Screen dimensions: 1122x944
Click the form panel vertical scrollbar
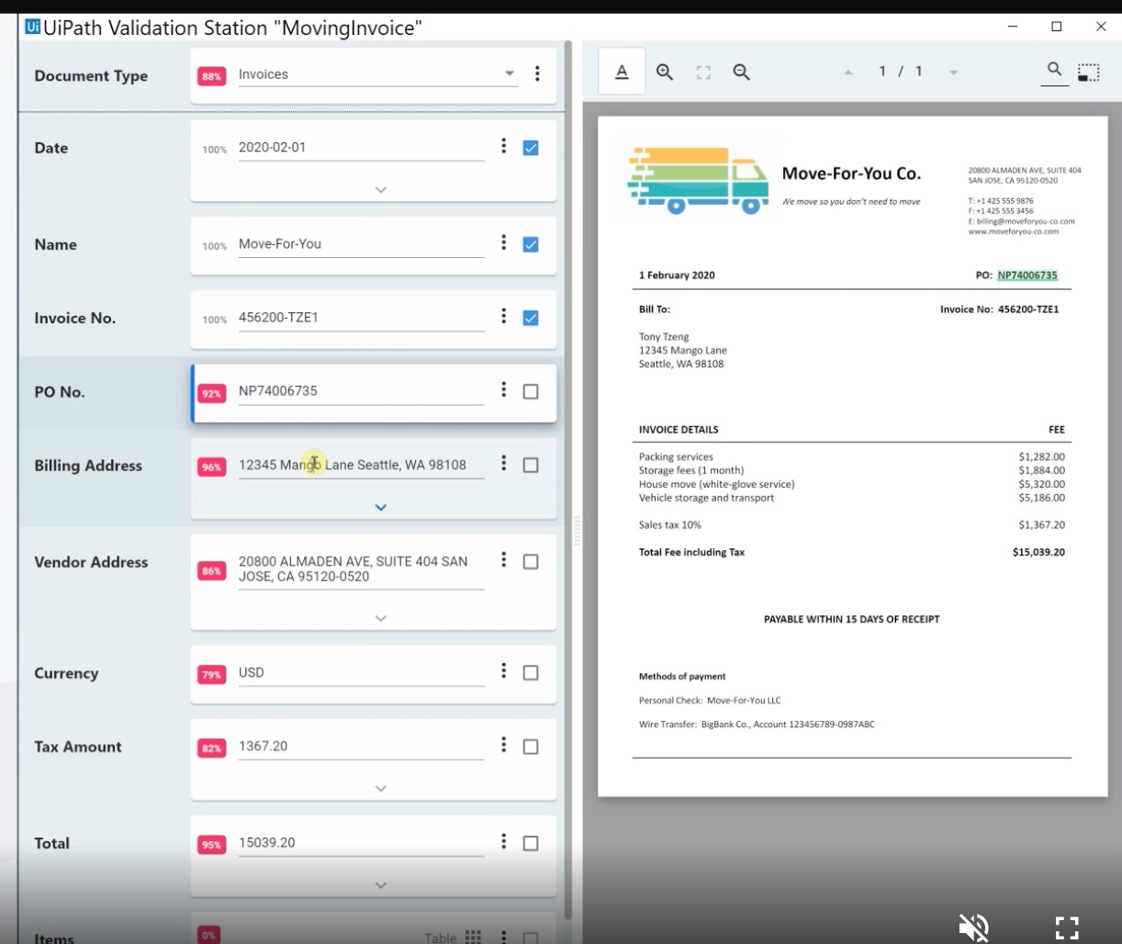[x=568, y=478]
